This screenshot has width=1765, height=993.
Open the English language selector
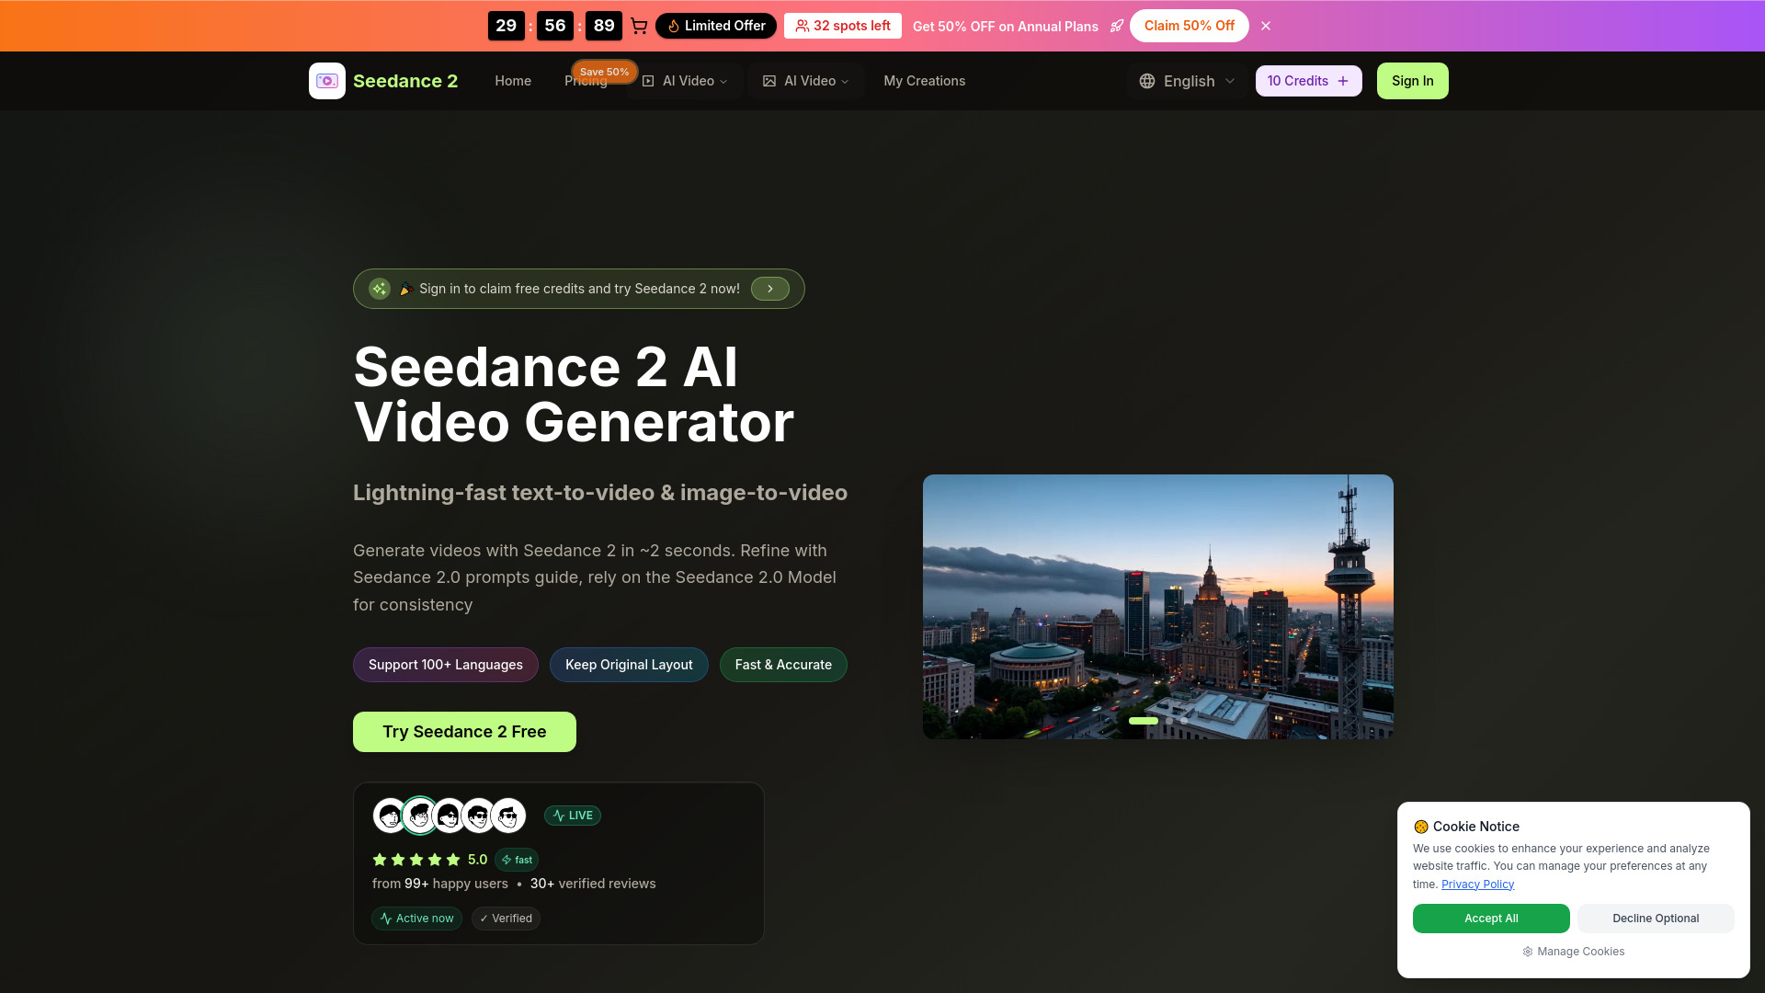click(x=1188, y=81)
